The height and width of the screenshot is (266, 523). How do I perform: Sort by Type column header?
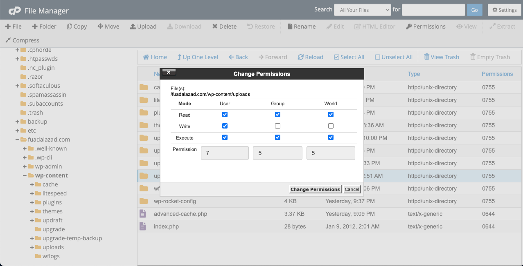coord(414,74)
